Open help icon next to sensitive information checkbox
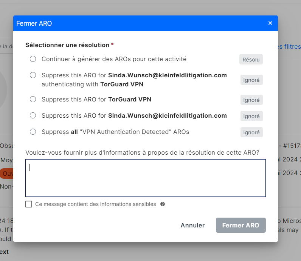 pos(163,204)
